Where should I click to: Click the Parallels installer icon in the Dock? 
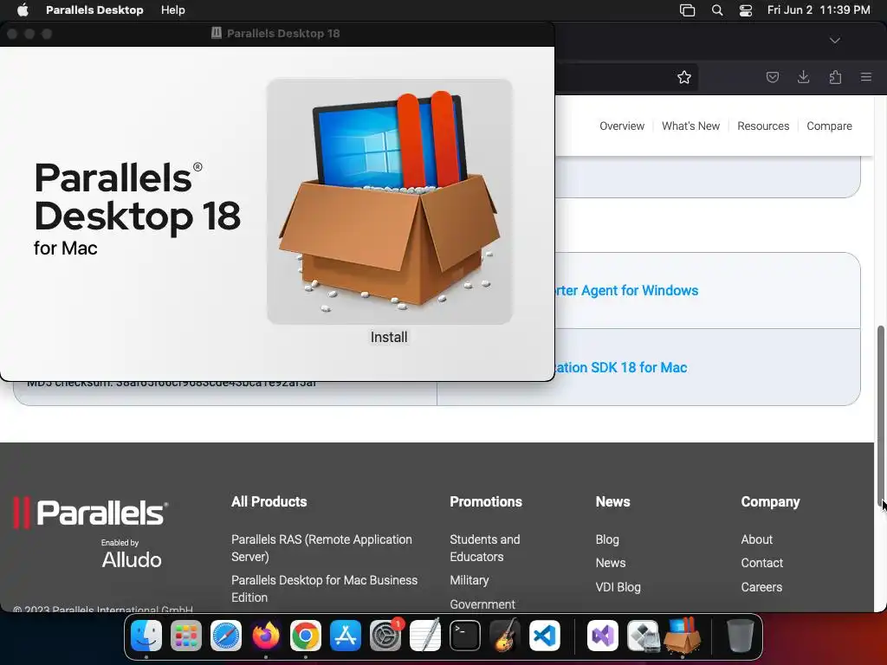683,636
